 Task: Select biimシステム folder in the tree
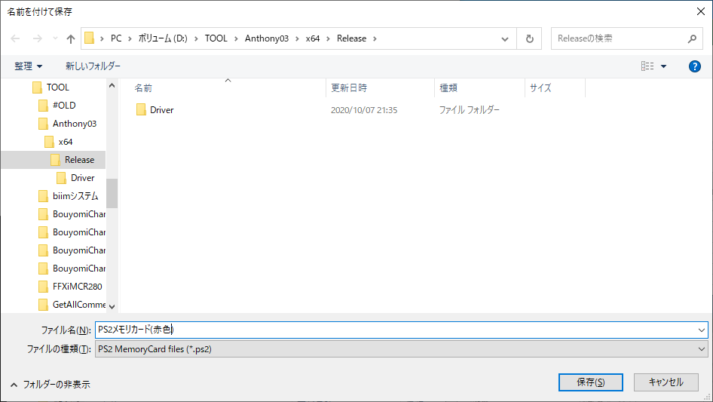(75, 196)
